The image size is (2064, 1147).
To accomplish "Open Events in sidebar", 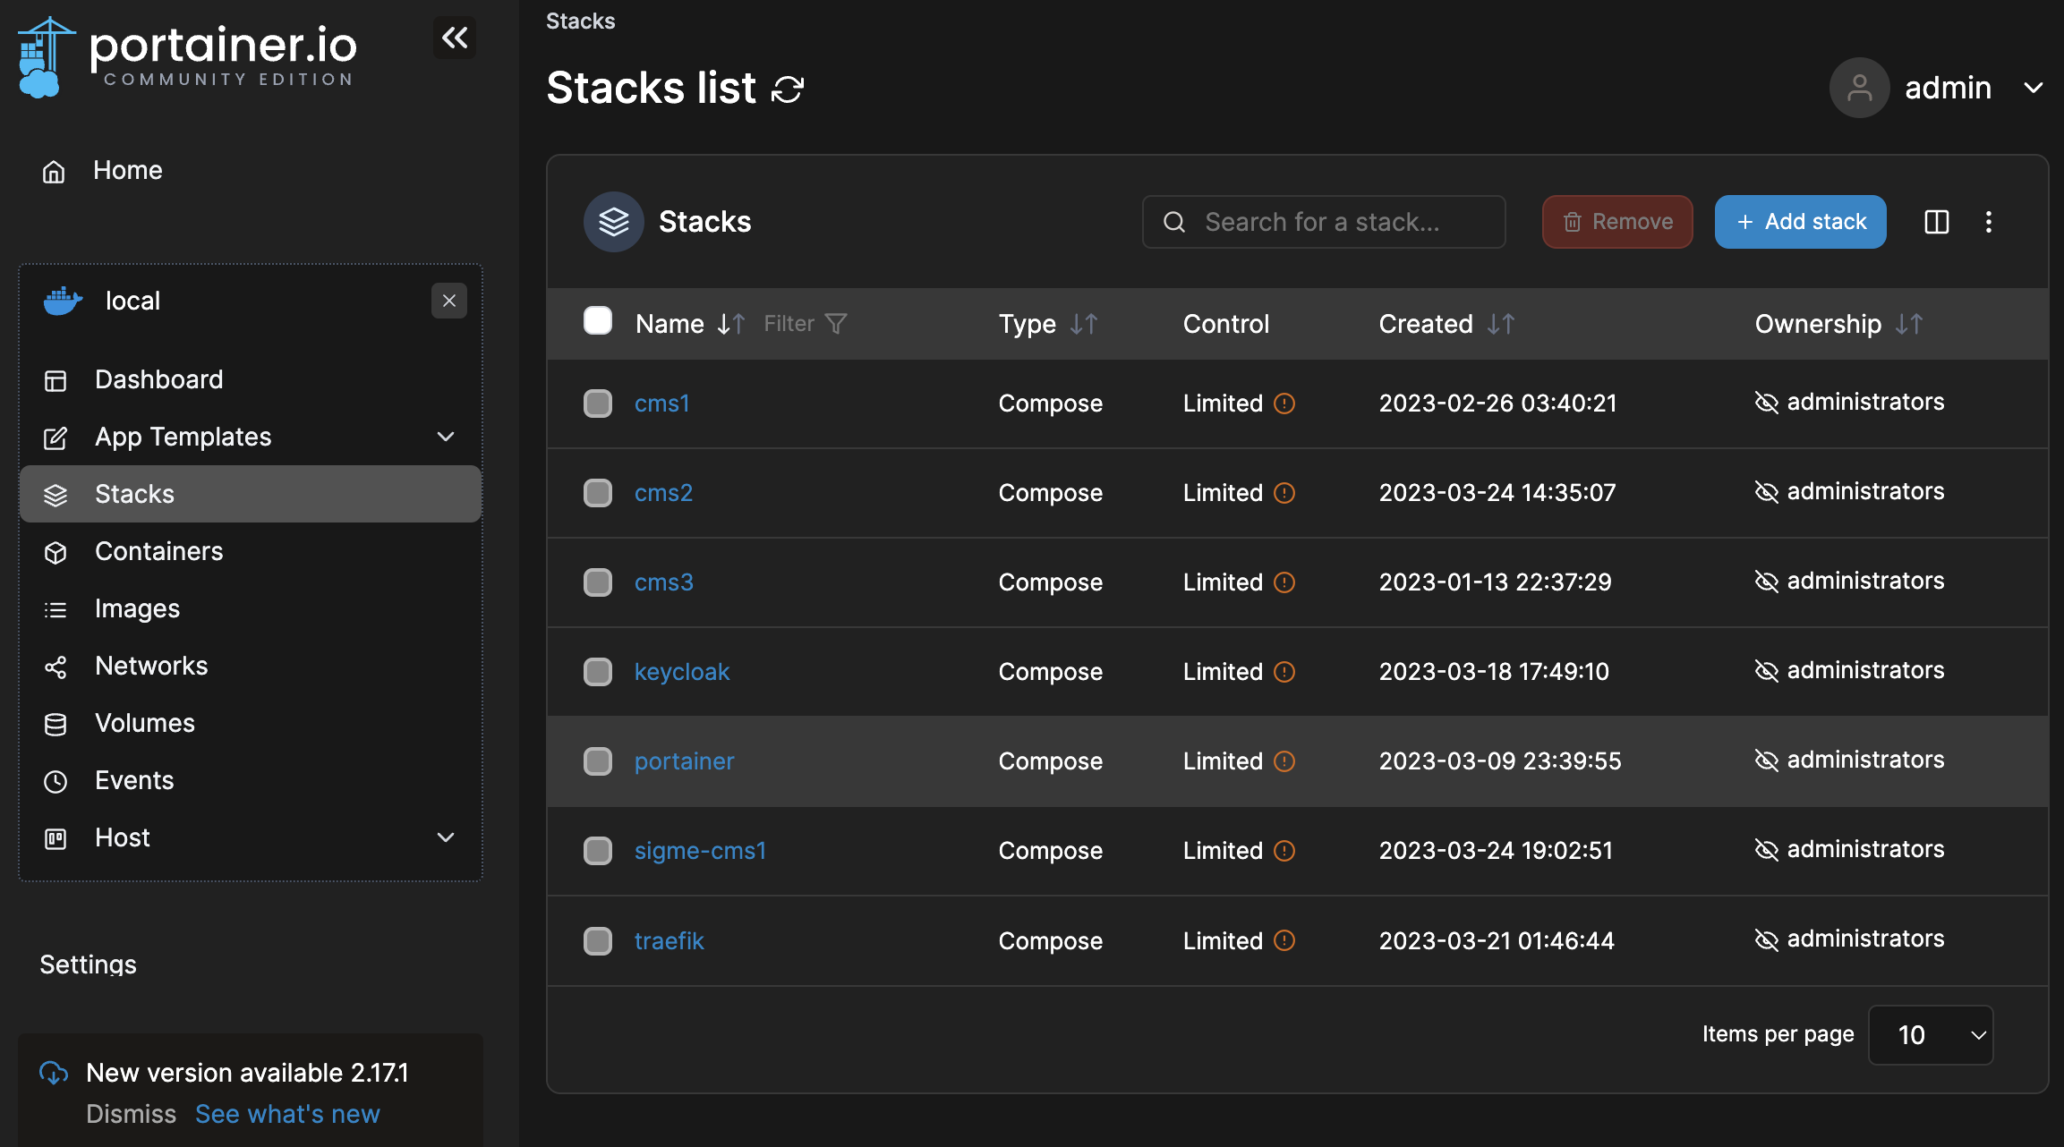I will [251, 780].
